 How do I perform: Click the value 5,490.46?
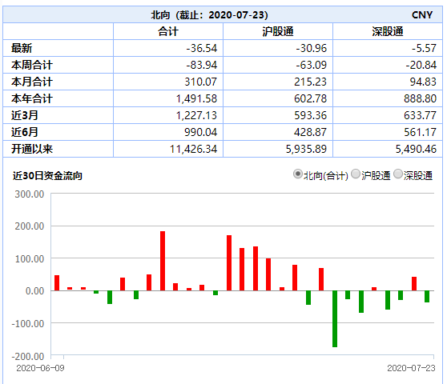[416, 149]
